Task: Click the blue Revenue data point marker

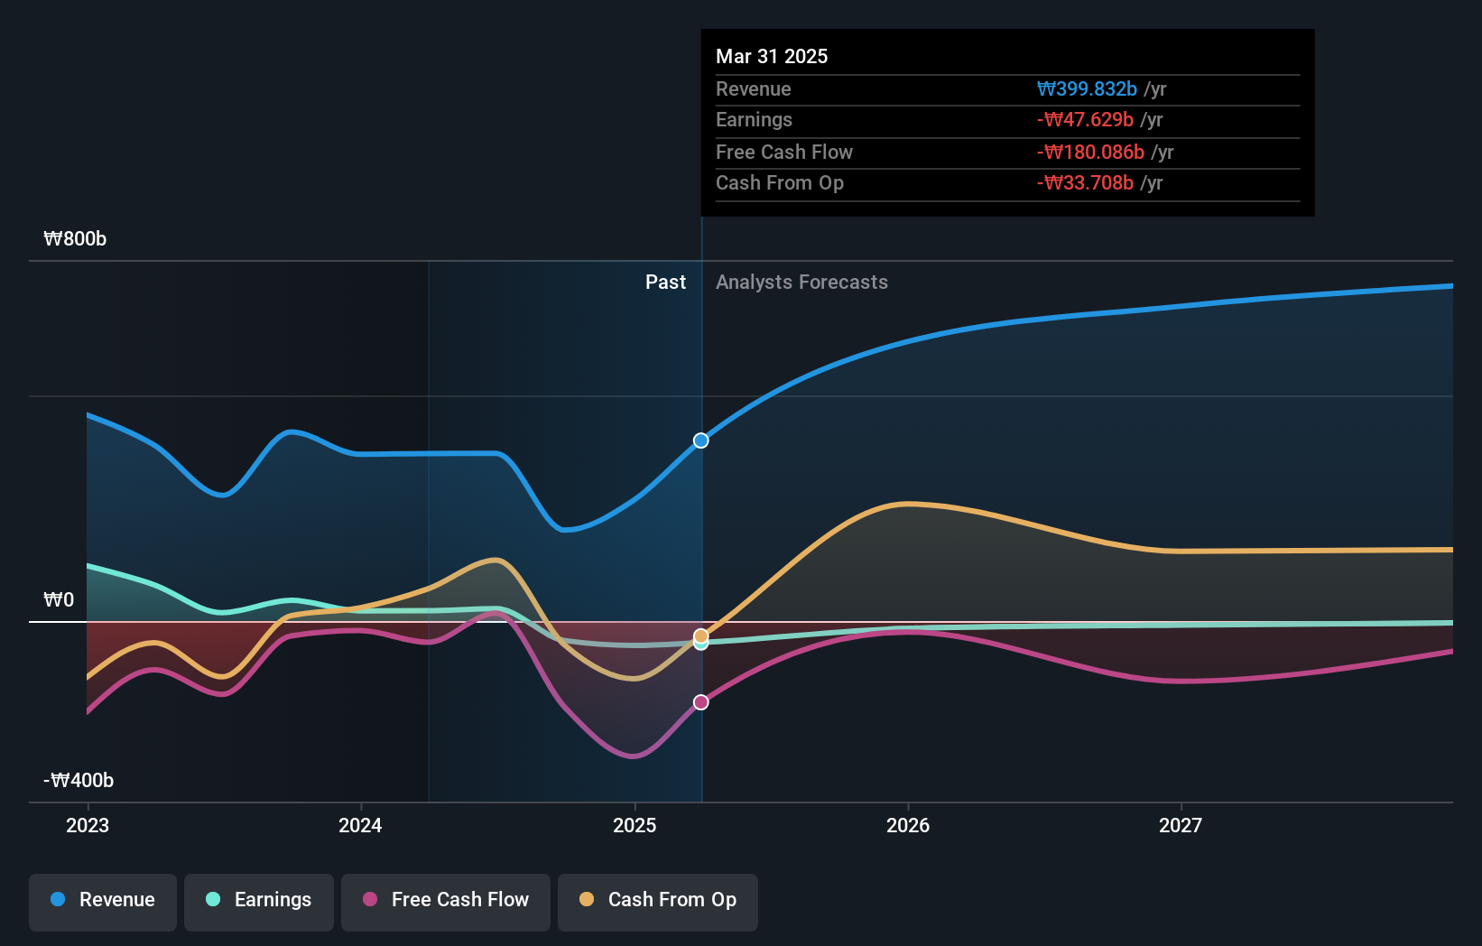Action: (x=701, y=441)
